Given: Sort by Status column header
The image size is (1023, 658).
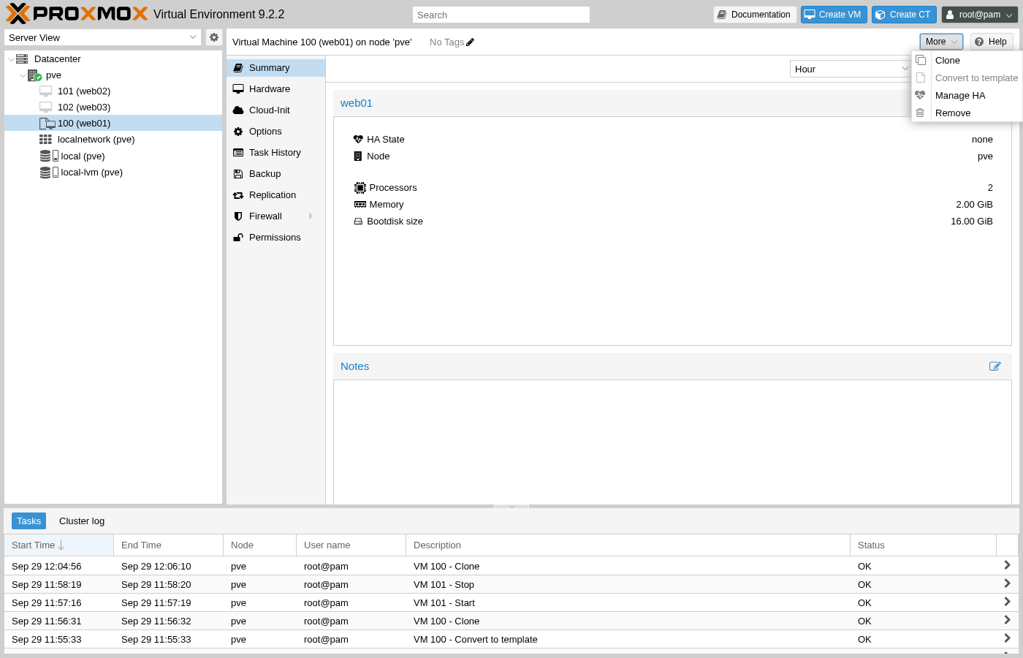Looking at the screenshot, I should [x=923, y=545].
